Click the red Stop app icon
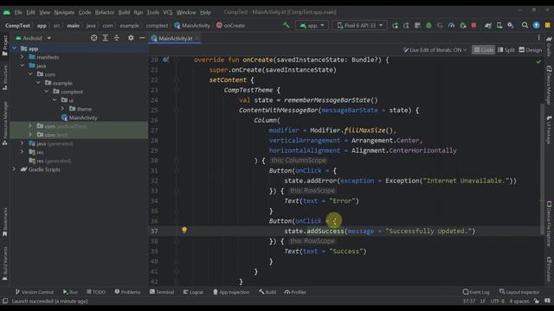 [x=473, y=25]
